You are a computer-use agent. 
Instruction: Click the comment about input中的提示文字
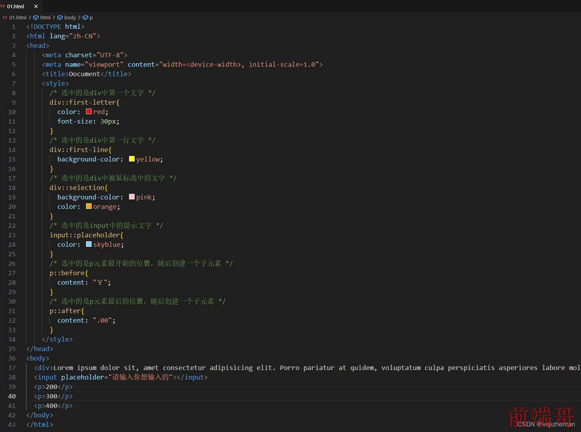[x=107, y=226]
